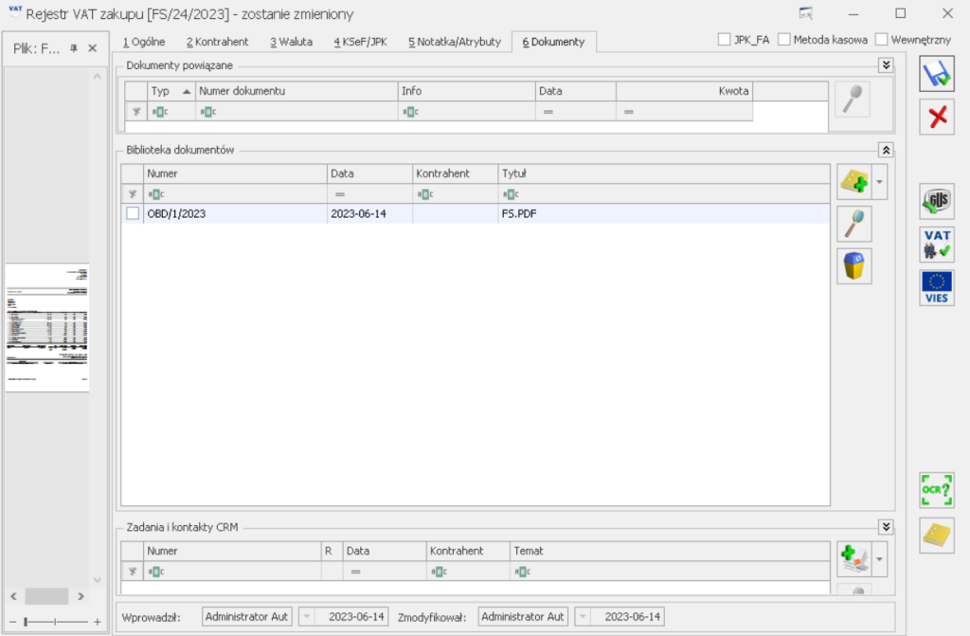The width and height of the screenshot is (970, 636).
Task: Pin the Plik side panel
Action: [x=74, y=48]
